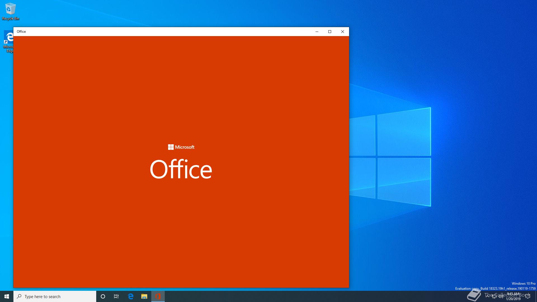
Task: Click the Type here to search box
Action: pyautogui.click(x=55, y=296)
